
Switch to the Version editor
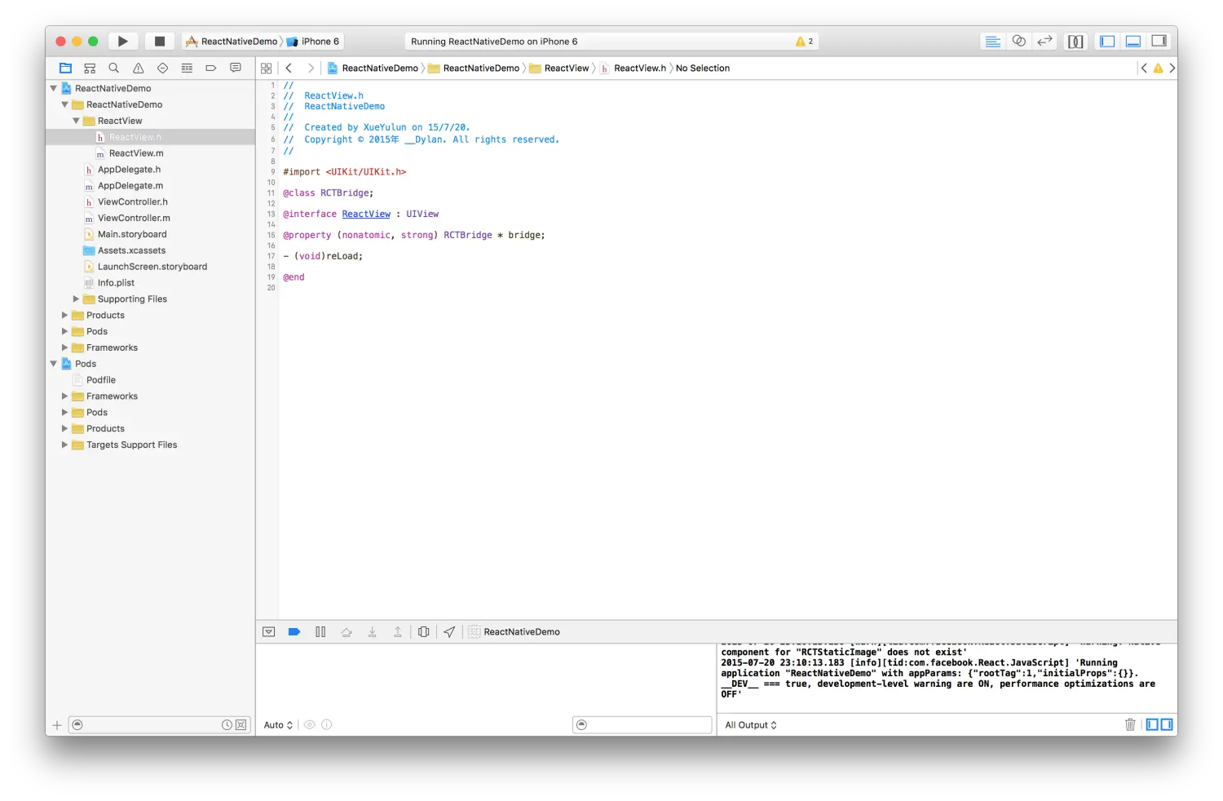(1044, 42)
